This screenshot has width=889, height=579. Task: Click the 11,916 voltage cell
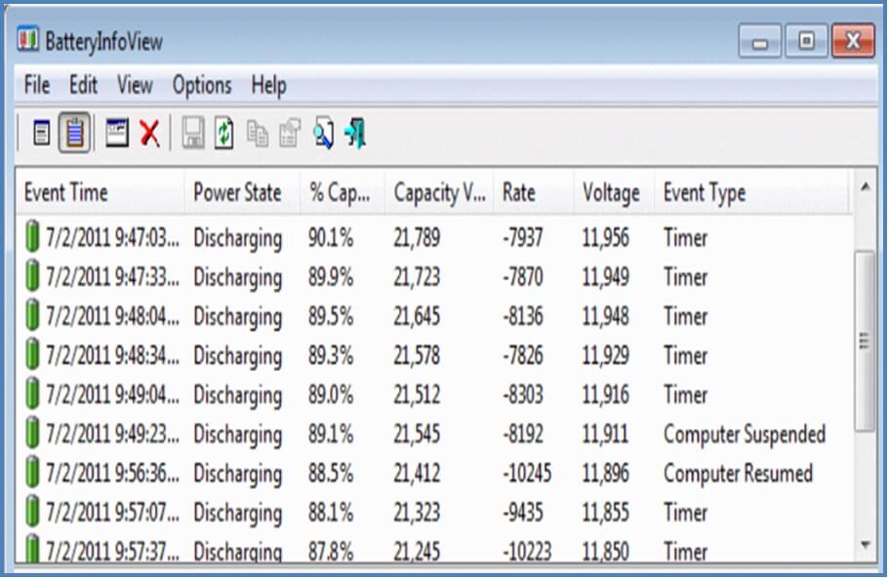tap(606, 394)
